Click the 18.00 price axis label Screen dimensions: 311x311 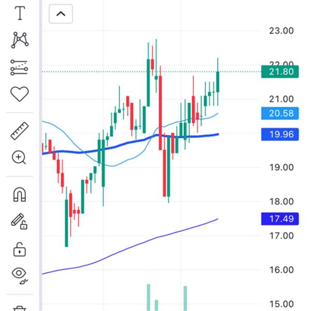coord(281,202)
